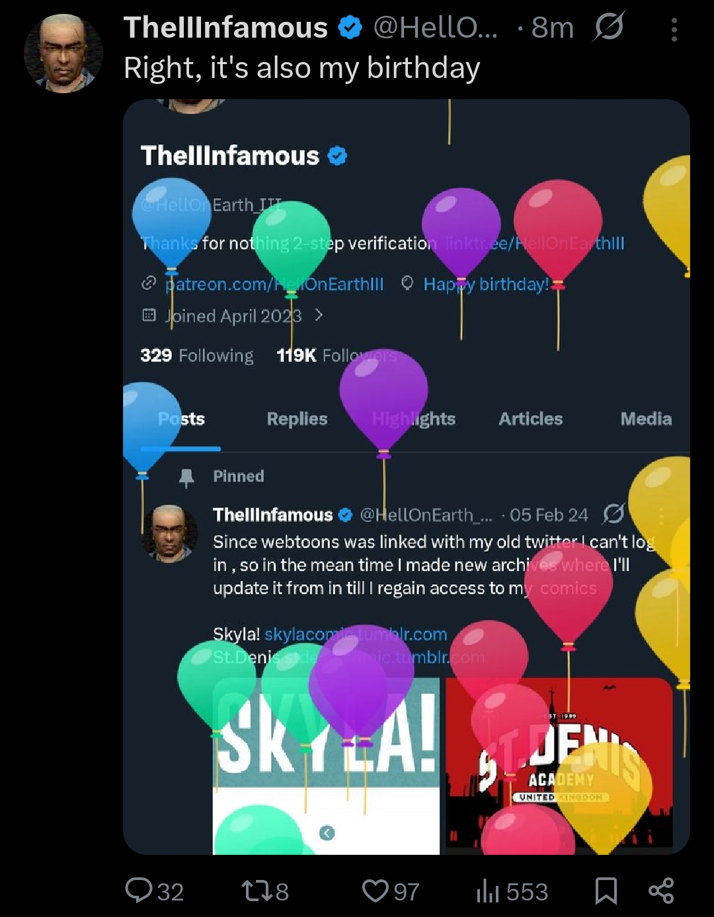The height and width of the screenshot is (917, 714).
Task: Repost this tweet via retweet icon
Action: 256,891
